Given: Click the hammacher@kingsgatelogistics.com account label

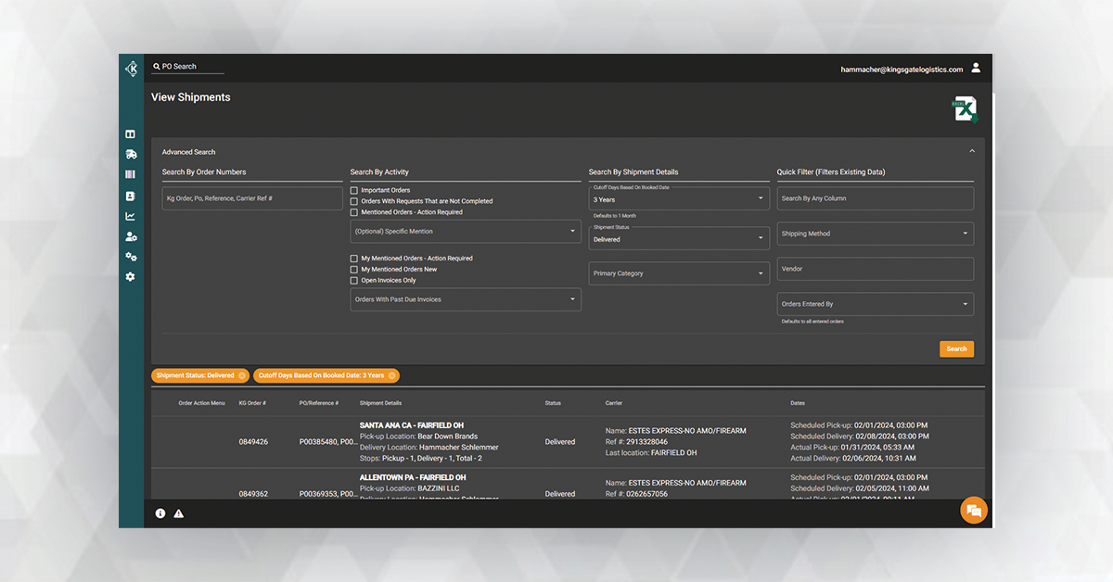Looking at the screenshot, I should pos(902,70).
